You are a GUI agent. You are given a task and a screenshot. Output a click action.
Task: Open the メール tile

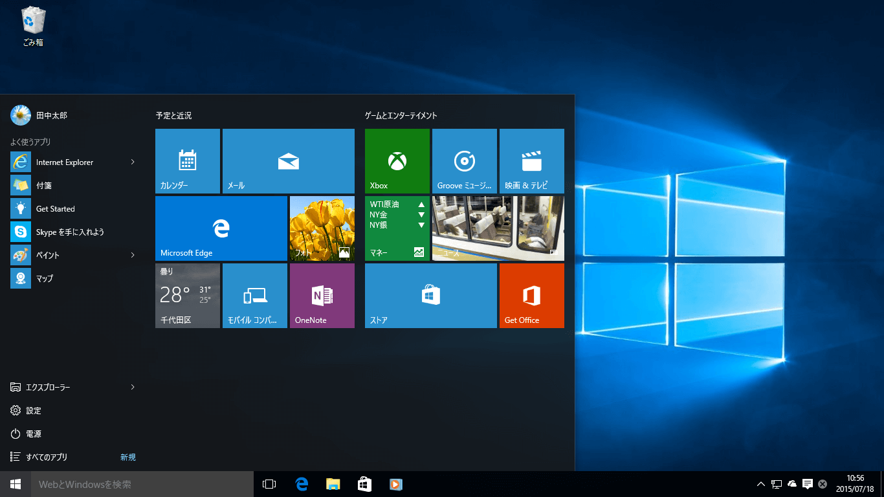289,161
